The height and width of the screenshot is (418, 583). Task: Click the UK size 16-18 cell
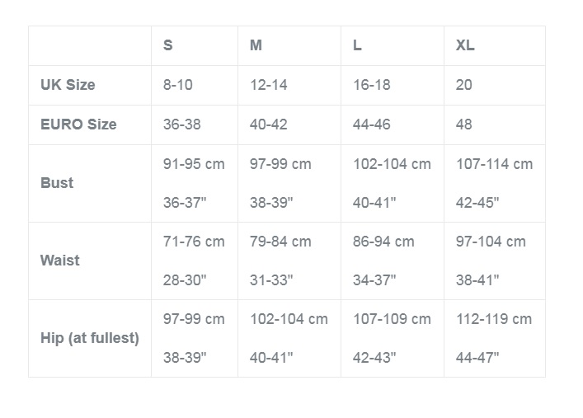coord(372,85)
